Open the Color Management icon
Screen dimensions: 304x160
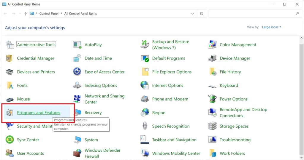point(212,44)
